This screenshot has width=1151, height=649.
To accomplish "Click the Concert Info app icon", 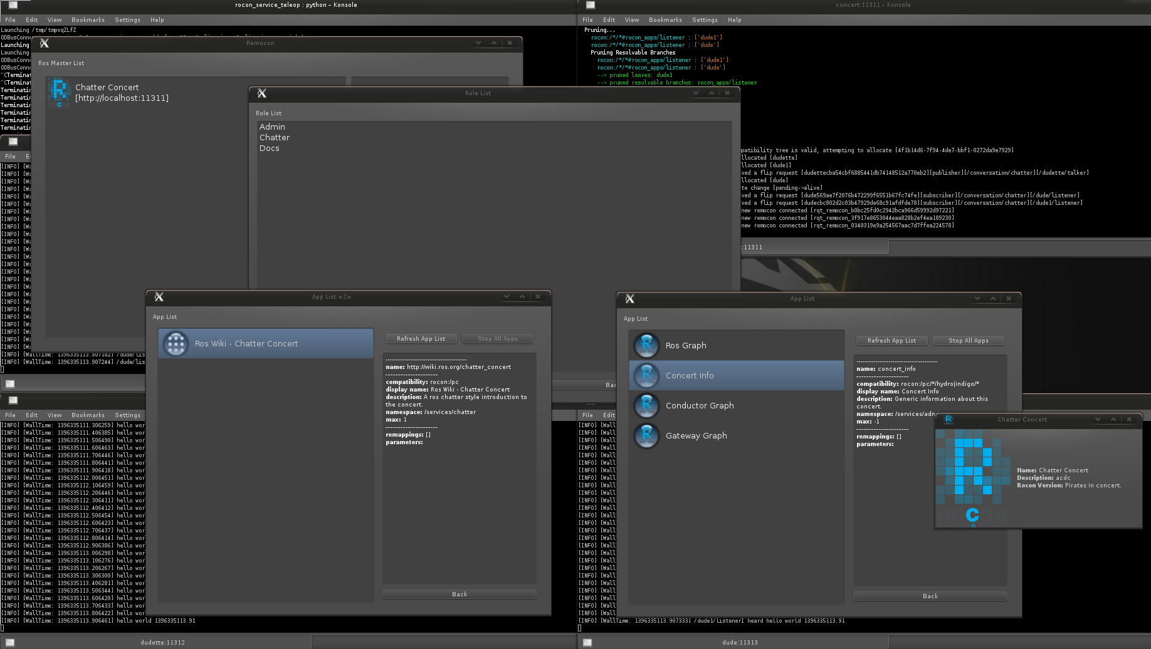I will coord(646,375).
